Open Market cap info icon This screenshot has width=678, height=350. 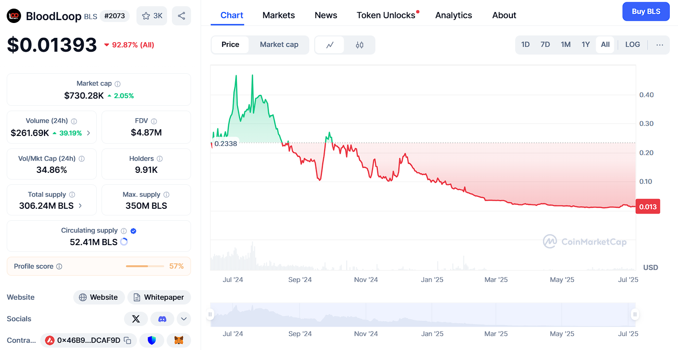[118, 84]
